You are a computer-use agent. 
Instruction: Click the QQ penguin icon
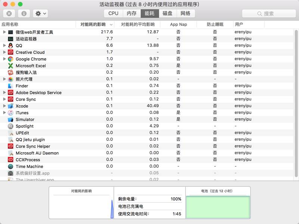10,46
